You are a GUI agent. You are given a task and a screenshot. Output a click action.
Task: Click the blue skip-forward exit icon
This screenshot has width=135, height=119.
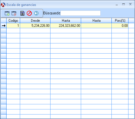36,13
